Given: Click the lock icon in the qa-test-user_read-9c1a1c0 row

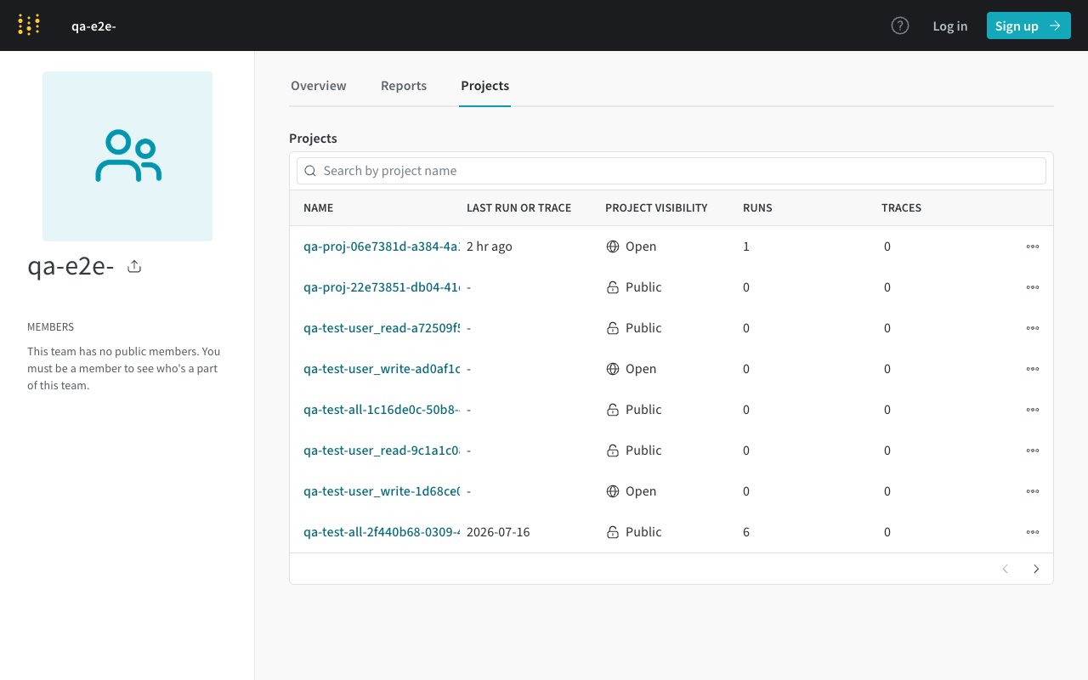Looking at the screenshot, I should point(613,450).
